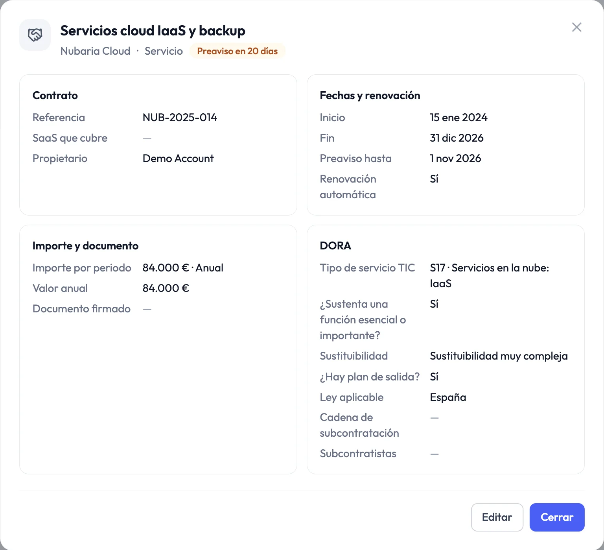The height and width of the screenshot is (550, 604).
Task: Click the 'Propietario' field label
Action: [x=60, y=159]
